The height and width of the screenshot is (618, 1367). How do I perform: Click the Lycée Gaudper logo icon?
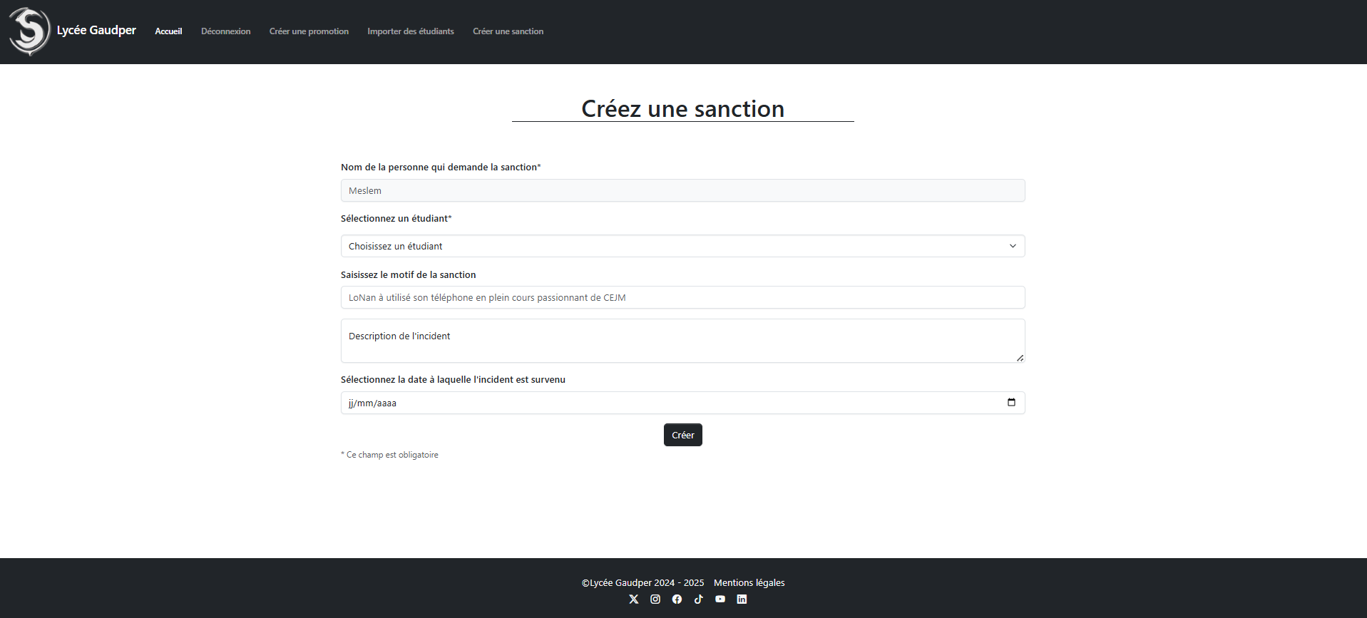pos(29,31)
